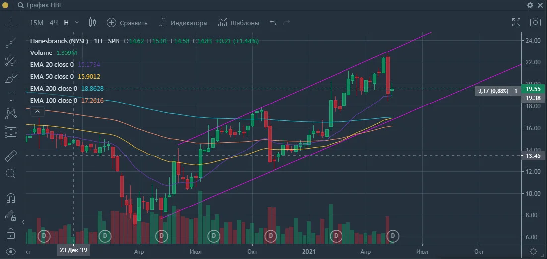
Task: Open candlestick chart style menu
Action: pos(92,23)
